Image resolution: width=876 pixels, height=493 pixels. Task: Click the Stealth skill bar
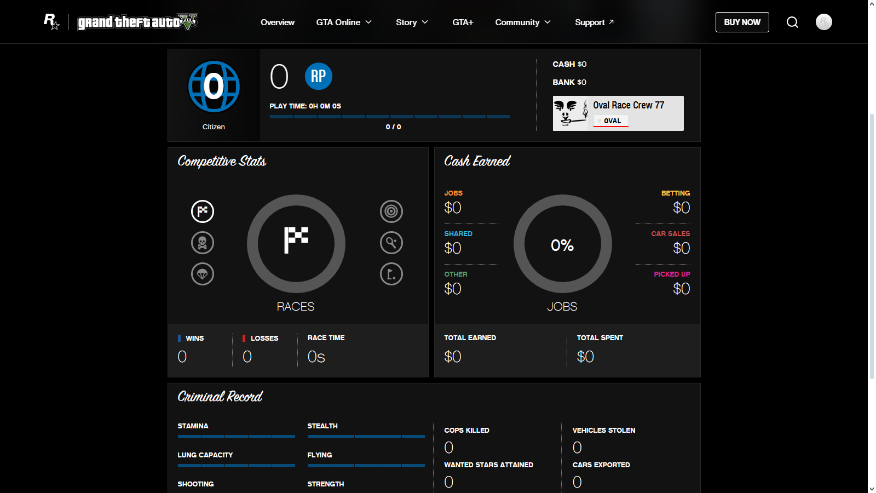[366, 437]
